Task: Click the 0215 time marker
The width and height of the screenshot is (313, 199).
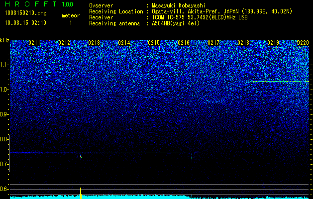Action: 154,43
